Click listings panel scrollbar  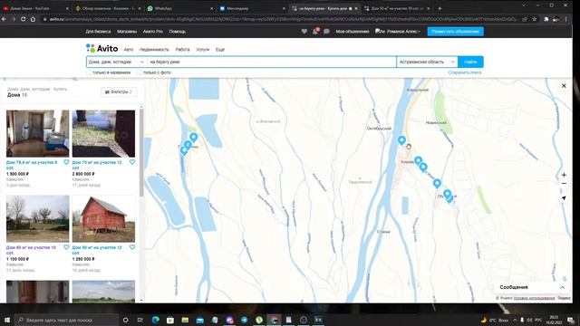point(141,152)
